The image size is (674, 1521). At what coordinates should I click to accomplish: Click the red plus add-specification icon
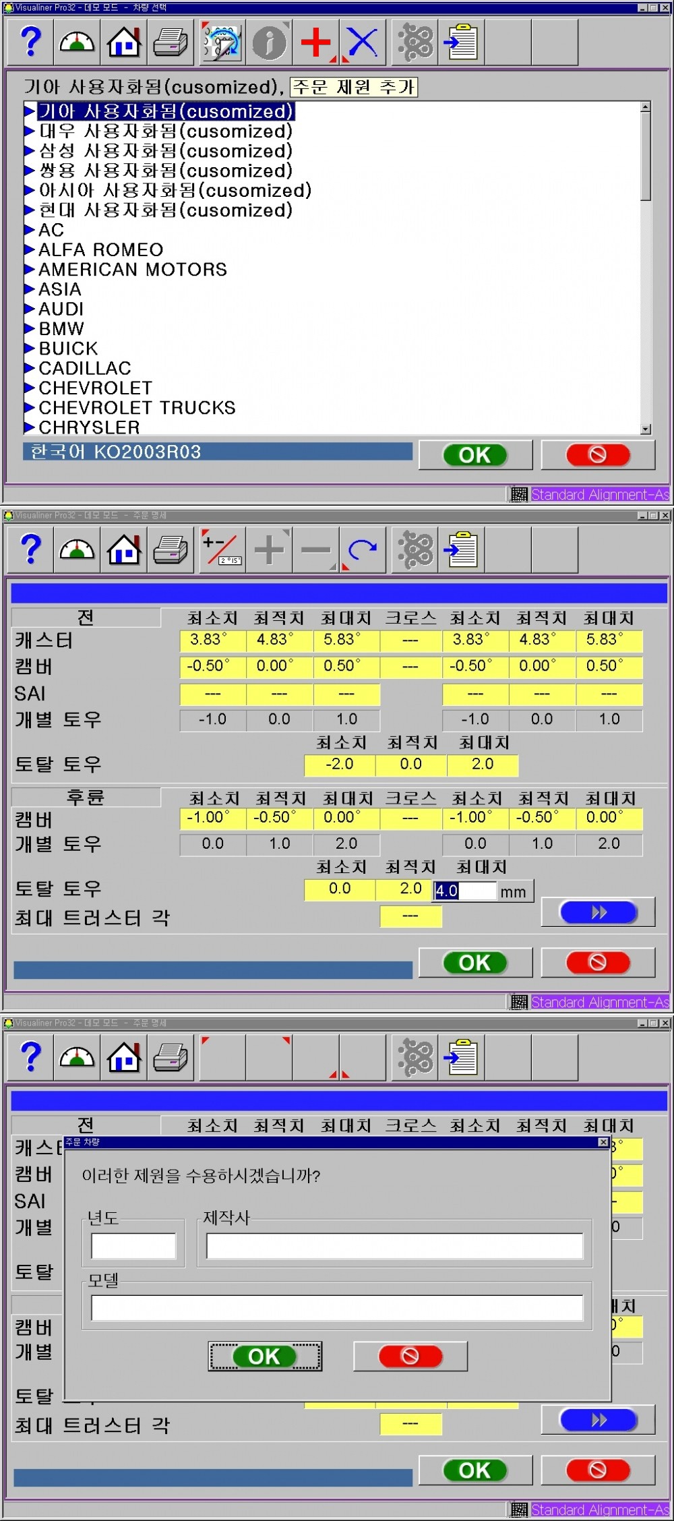[x=315, y=42]
